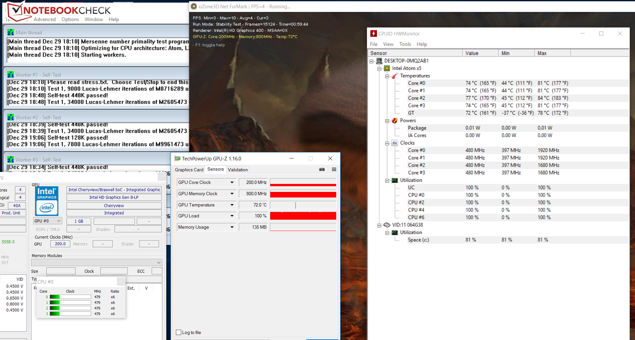Image resolution: width=635 pixels, height=340 pixels.
Task: Click the GPU Load red graph bar
Action: pos(303,216)
